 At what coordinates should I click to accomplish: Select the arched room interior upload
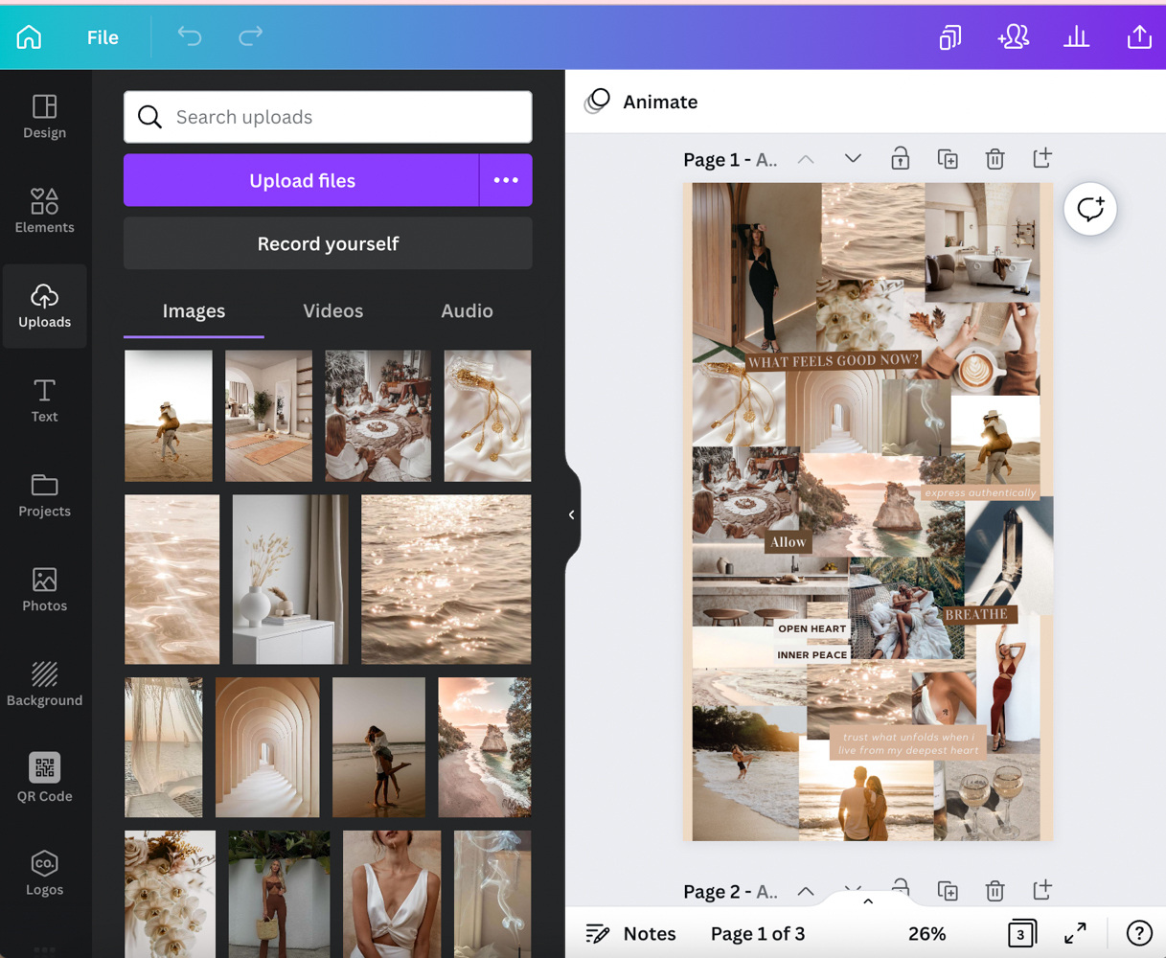[x=268, y=416]
